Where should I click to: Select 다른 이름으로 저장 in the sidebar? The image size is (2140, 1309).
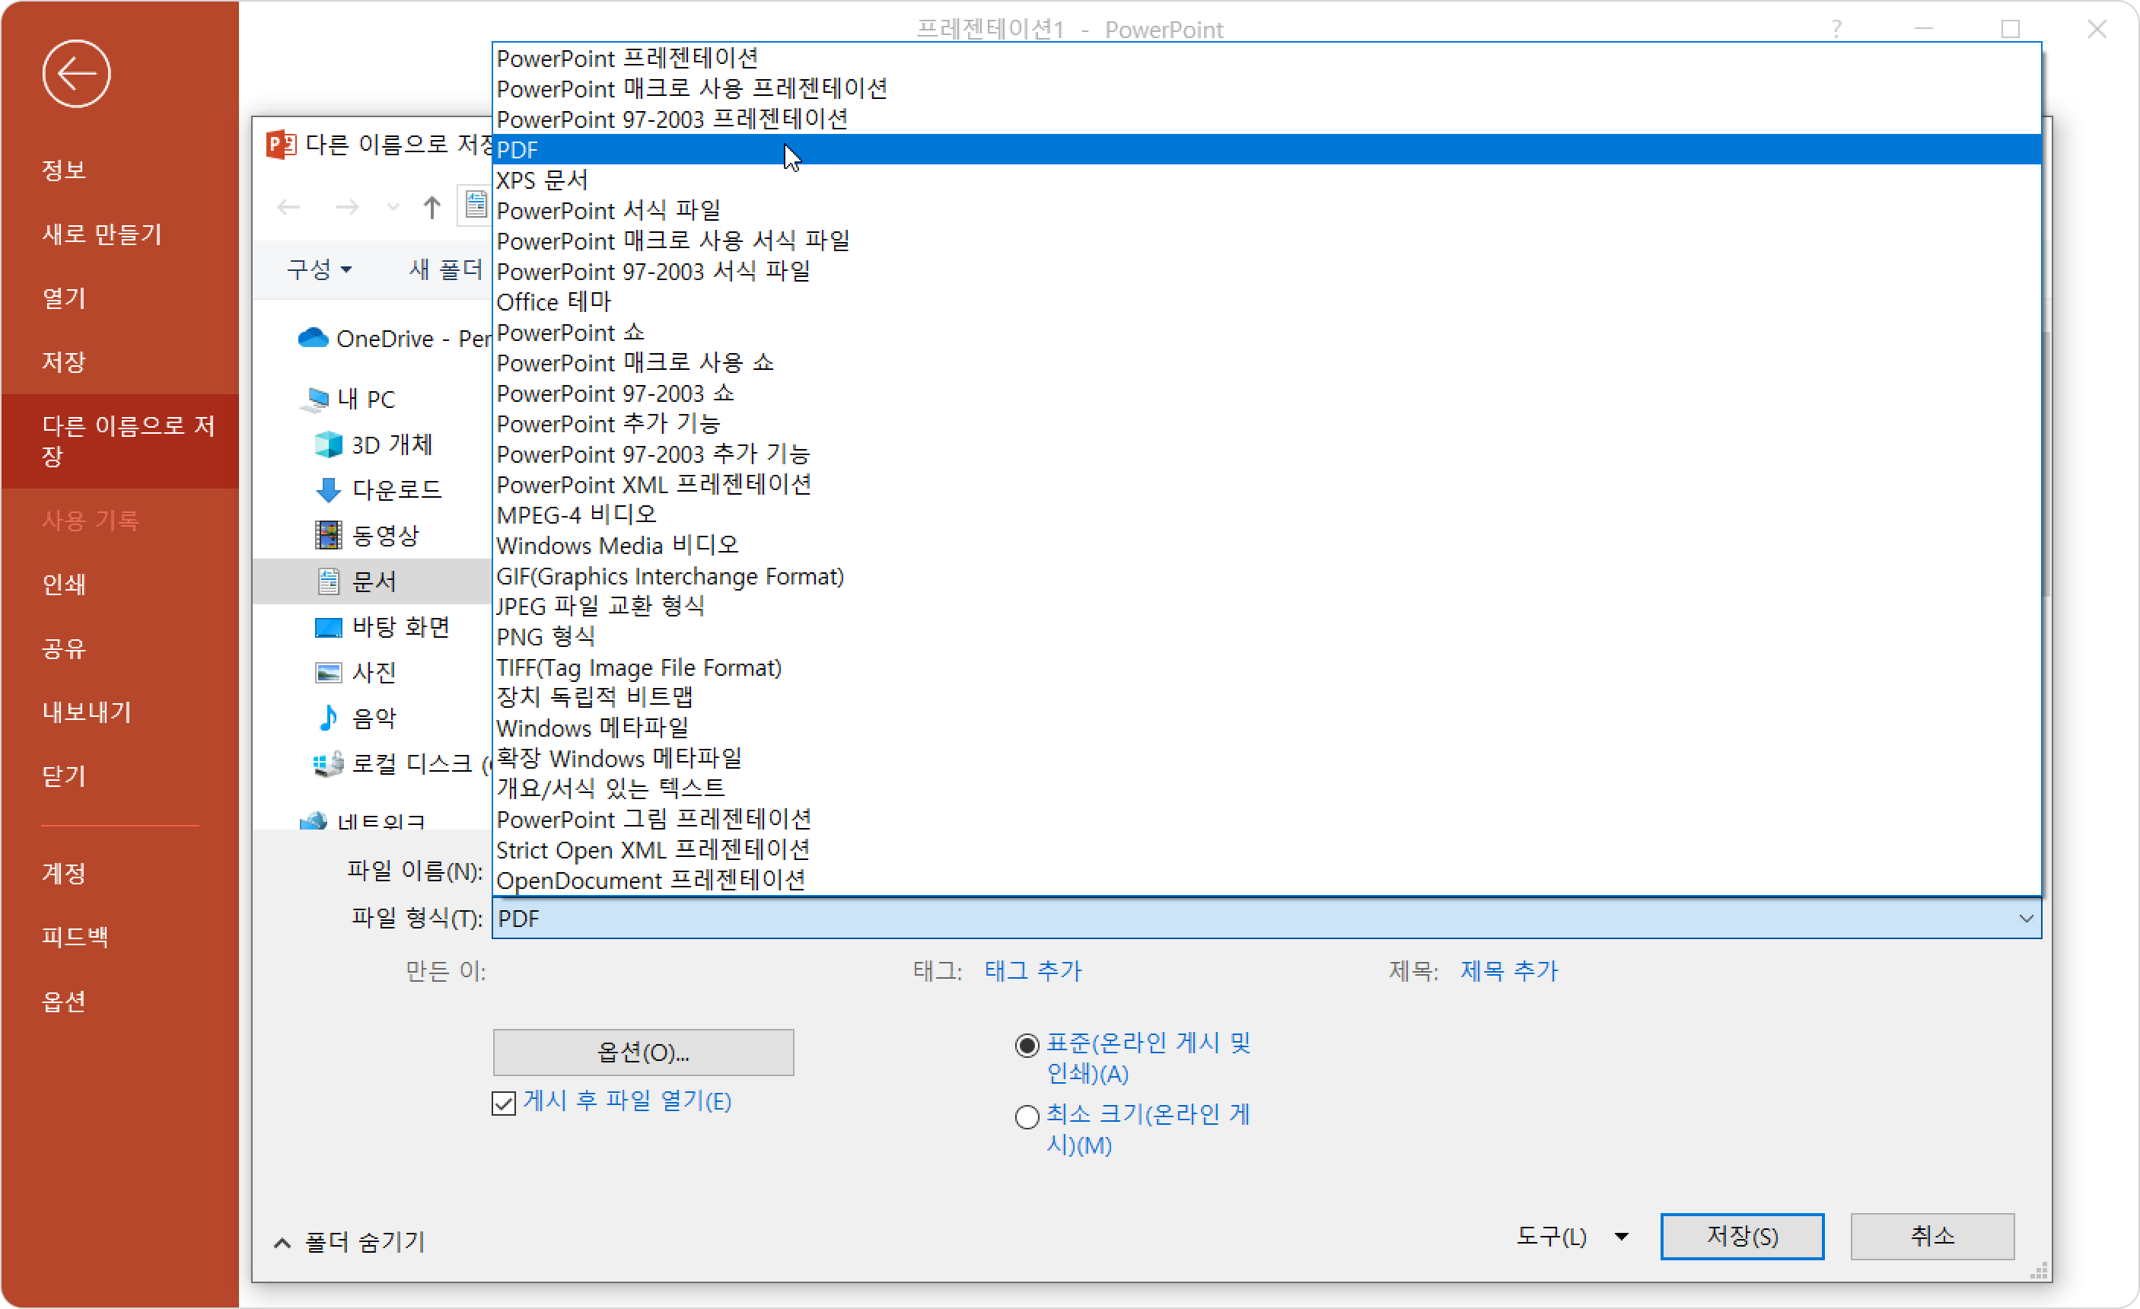[x=121, y=441]
